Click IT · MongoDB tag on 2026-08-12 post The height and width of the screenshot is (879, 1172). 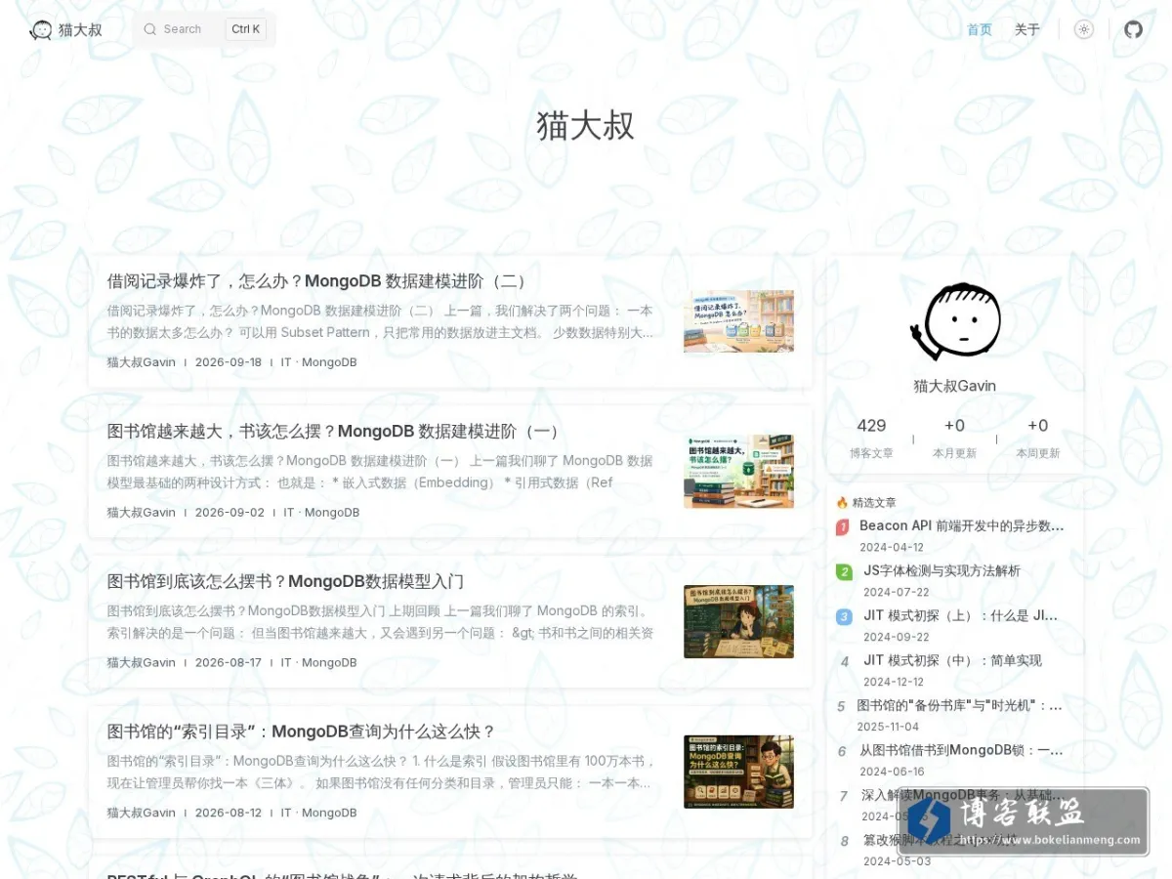point(319,813)
